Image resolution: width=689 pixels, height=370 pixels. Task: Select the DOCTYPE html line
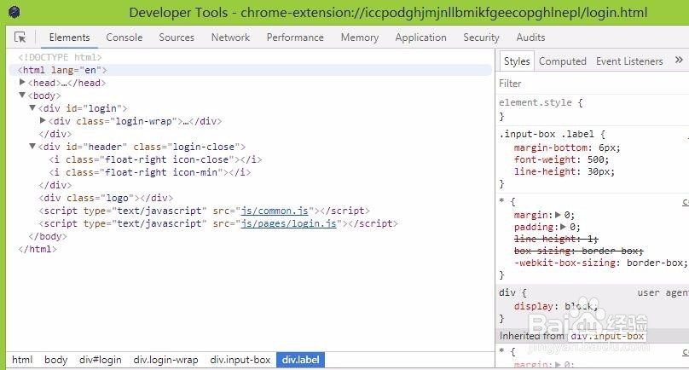pos(60,57)
